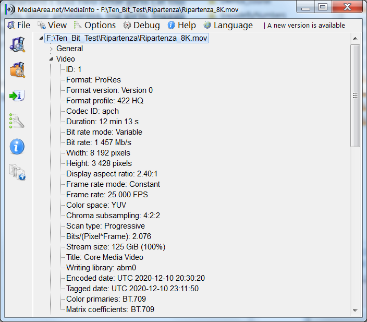The width and height of the screenshot is (367, 322).
Task: Select 'Frame rate mode: Constant' row
Action: click(x=113, y=184)
